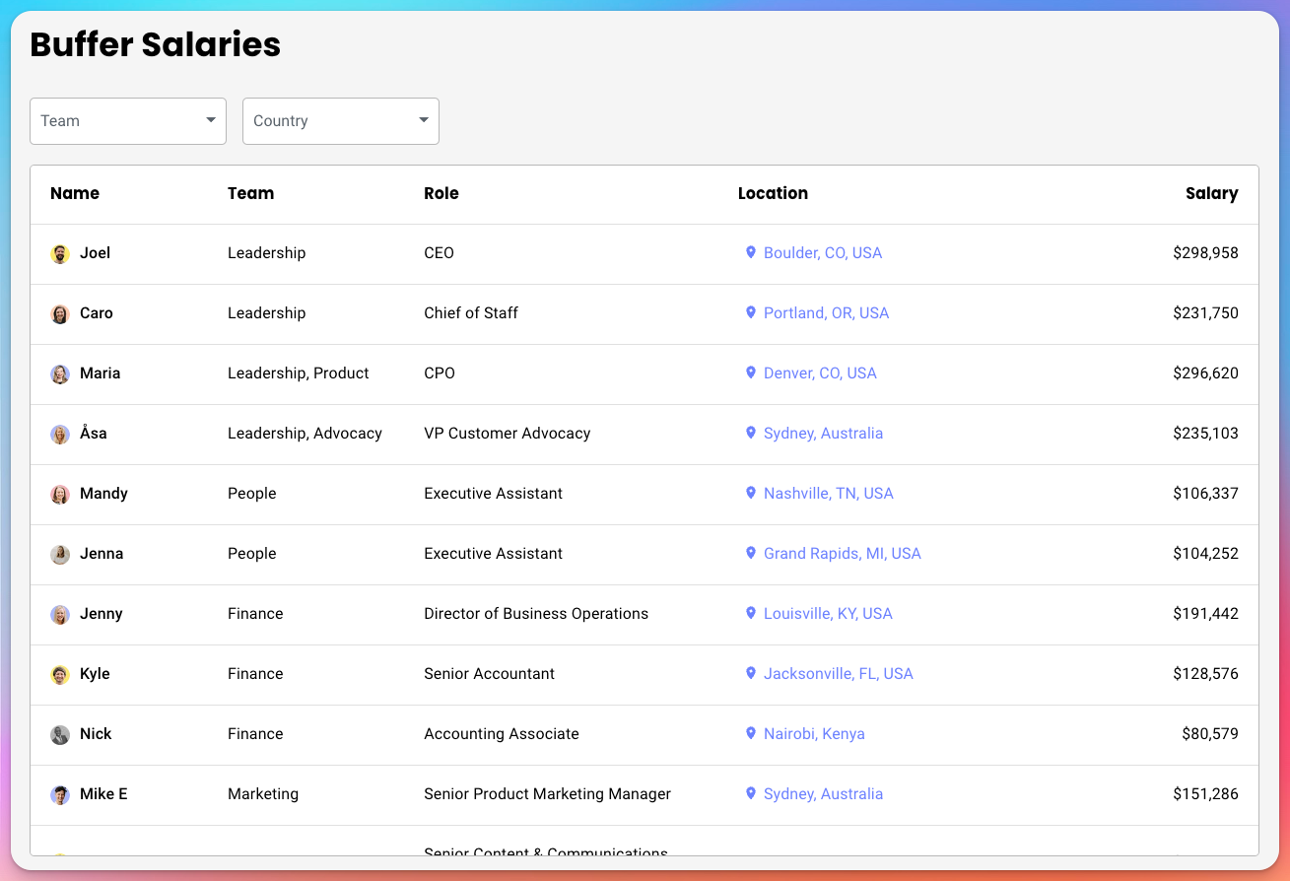
Task: Click the Leadership, Product team cell
Action: click(x=299, y=373)
